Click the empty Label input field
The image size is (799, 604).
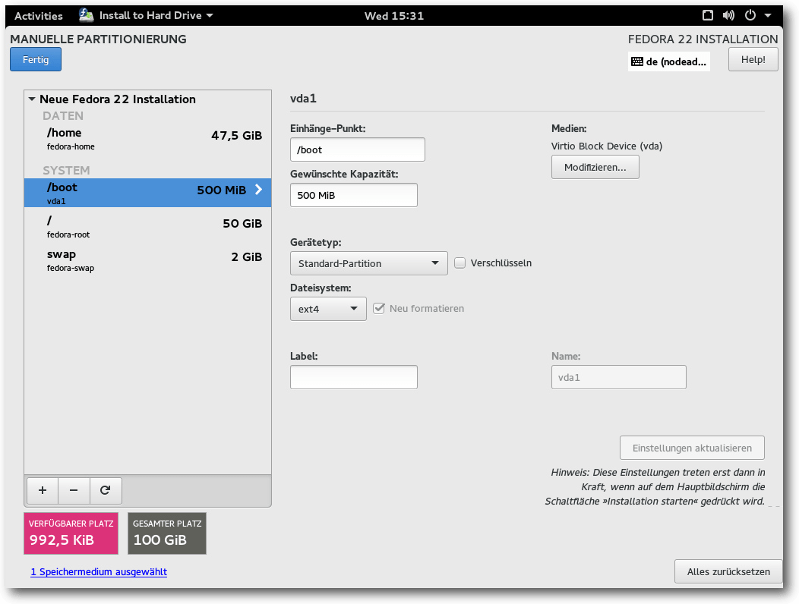(x=354, y=377)
